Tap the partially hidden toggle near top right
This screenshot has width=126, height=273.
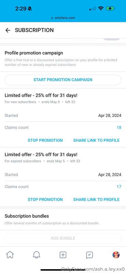112,39
